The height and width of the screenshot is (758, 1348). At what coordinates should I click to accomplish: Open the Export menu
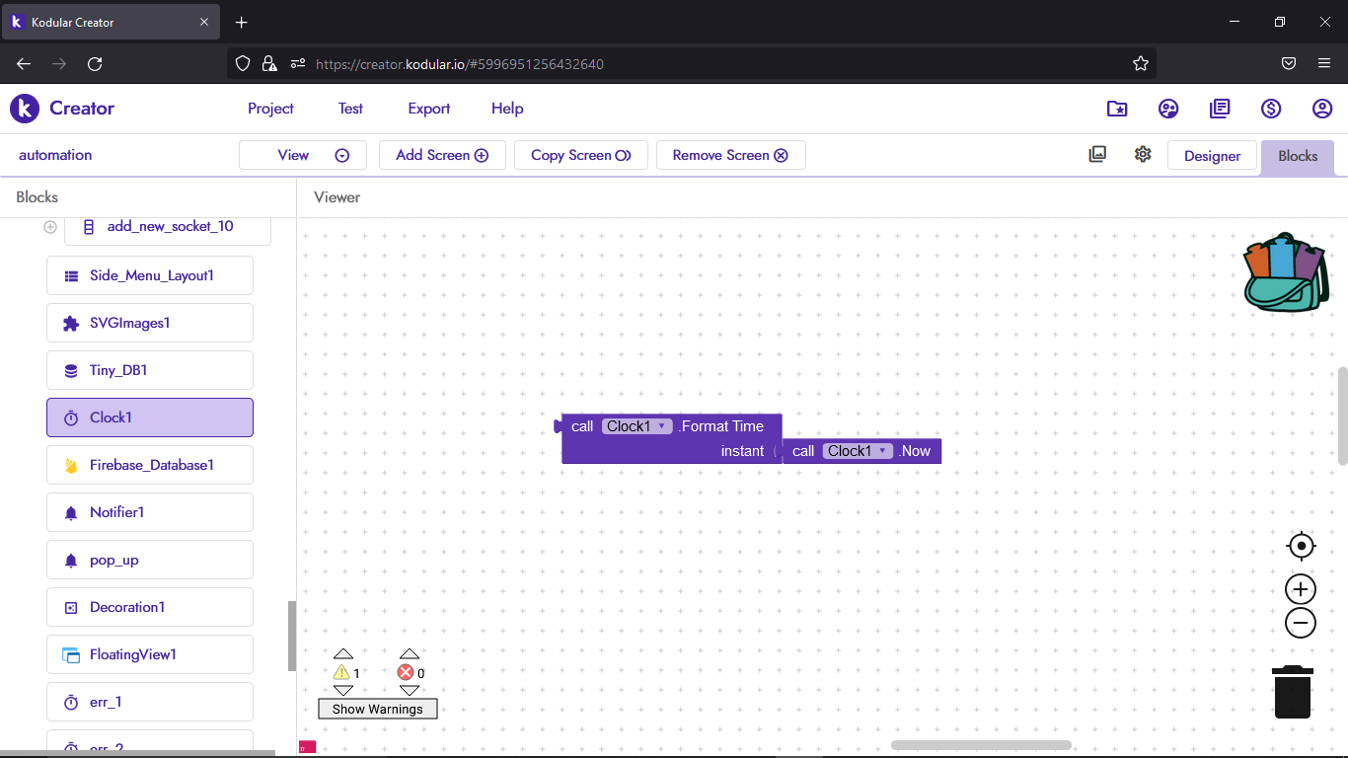tap(429, 109)
